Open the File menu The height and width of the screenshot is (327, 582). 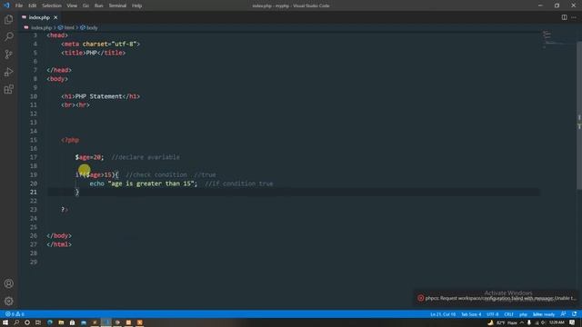(x=19, y=5)
